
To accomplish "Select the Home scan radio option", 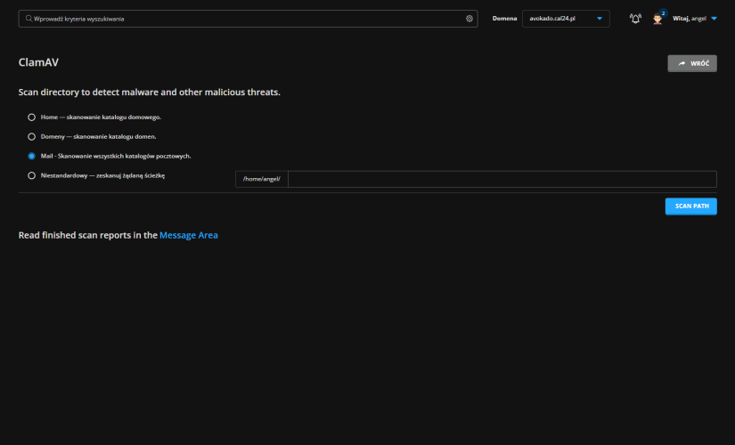I will point(31,117).
